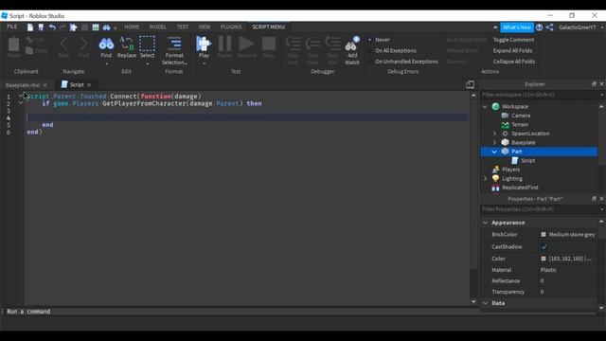This screenshot has width=606, height=341.
Task: Open the Play dropdown arrow
Action: [204, 63]
